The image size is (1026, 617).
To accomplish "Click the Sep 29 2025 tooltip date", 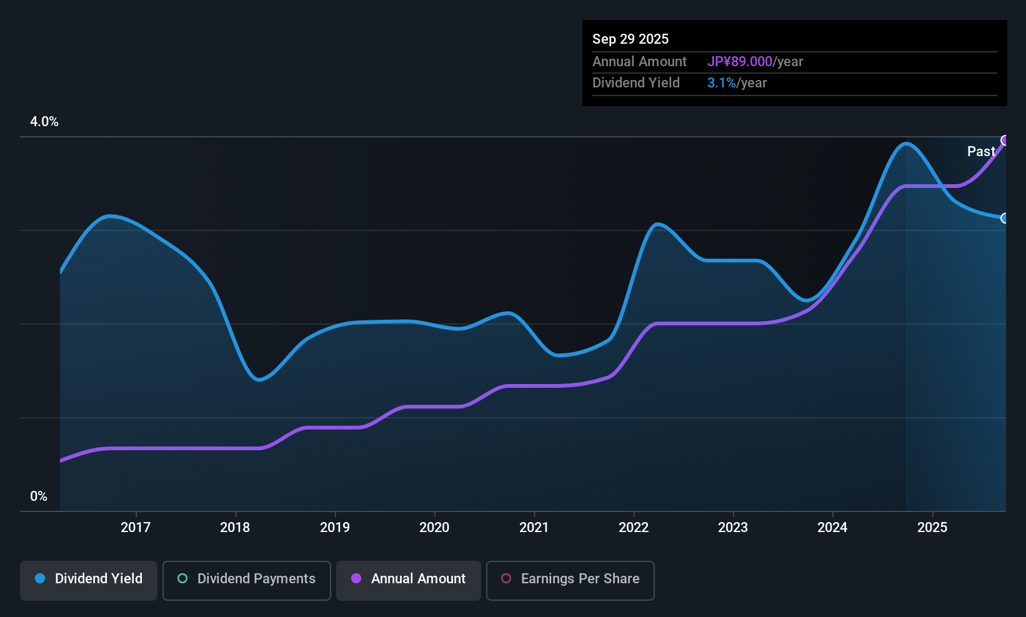I will 630,39.
